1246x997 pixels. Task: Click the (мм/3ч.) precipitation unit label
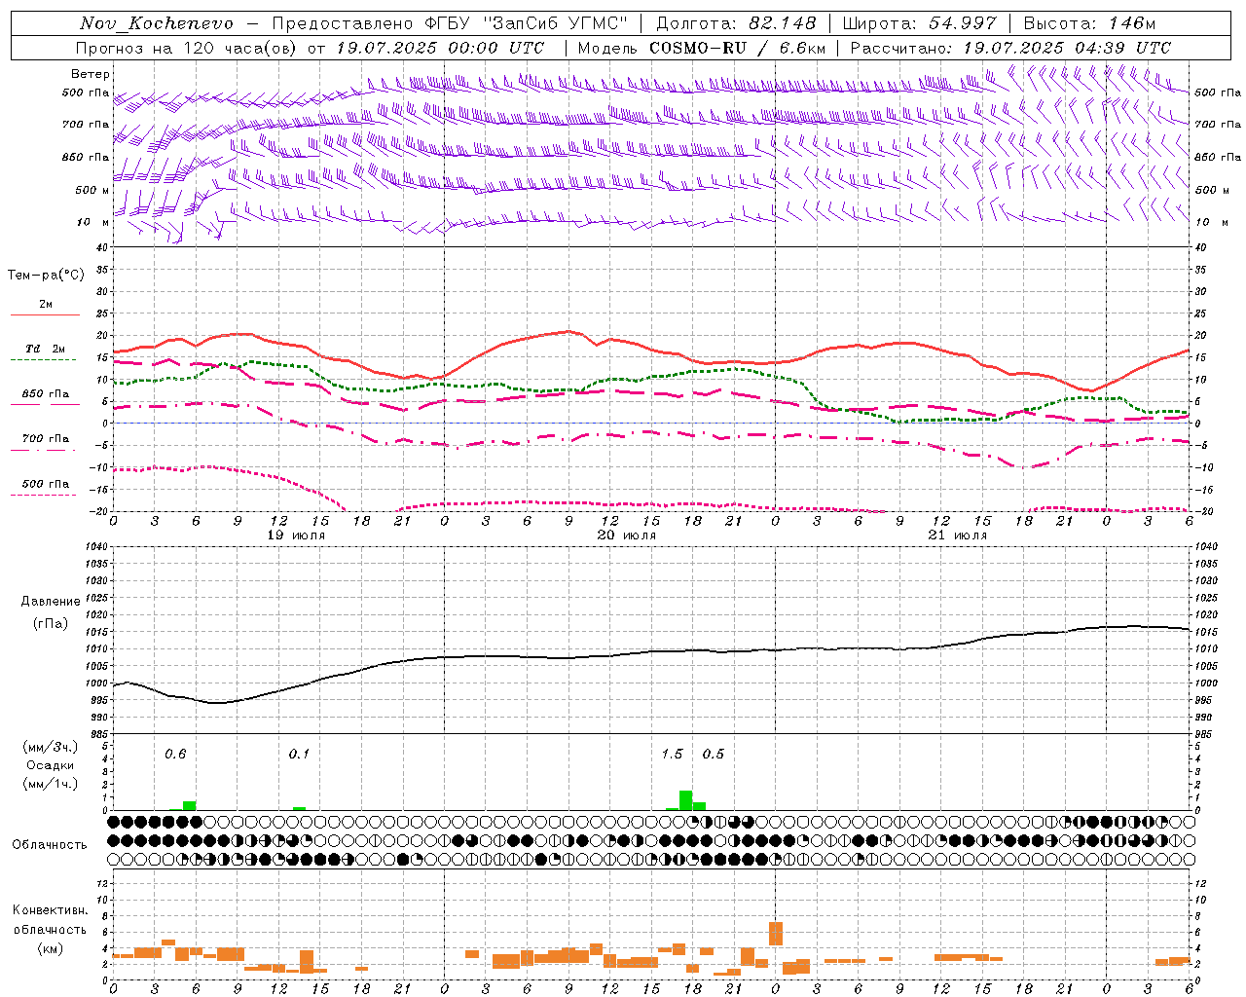tap(51, 747)
